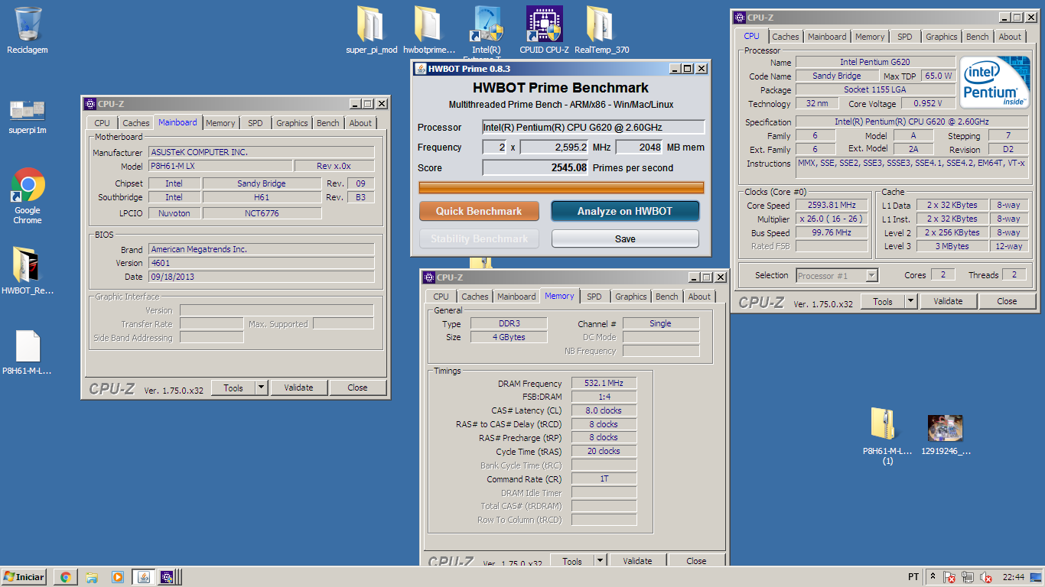Open SPD tab in Memory CPU-Z window
Viewport: 1045px width, 587px height.
[594, 297]
